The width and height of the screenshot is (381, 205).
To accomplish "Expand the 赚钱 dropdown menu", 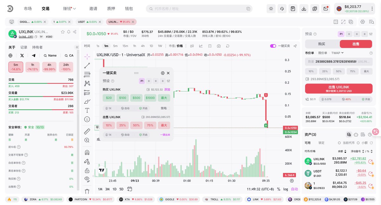I will (70, 9).
